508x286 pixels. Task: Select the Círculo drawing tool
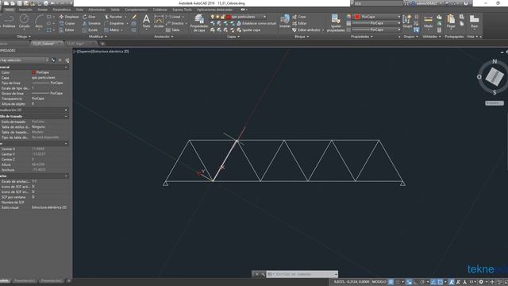coord(24,21)
